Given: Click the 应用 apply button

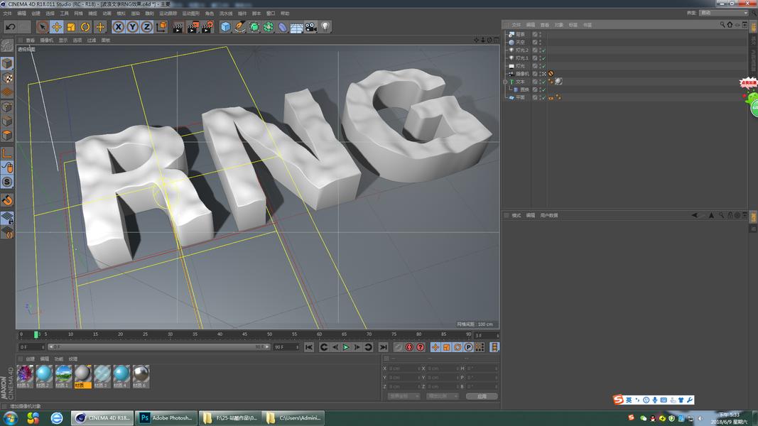Looking at the screenshot, I should tap(481, 396).
